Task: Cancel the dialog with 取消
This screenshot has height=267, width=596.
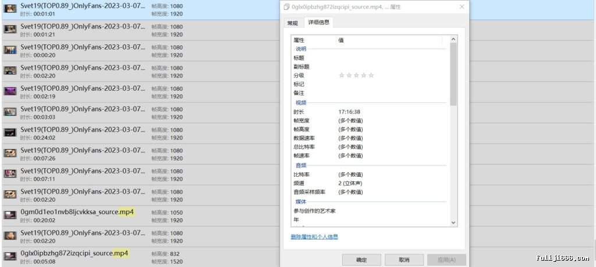Action: click(x=404, y=260)
